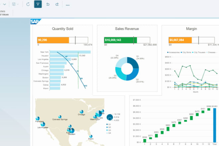Click the Chicago pie marker on map
The width and height of the screenshot is (219, 146).
(x=82, y=111)
